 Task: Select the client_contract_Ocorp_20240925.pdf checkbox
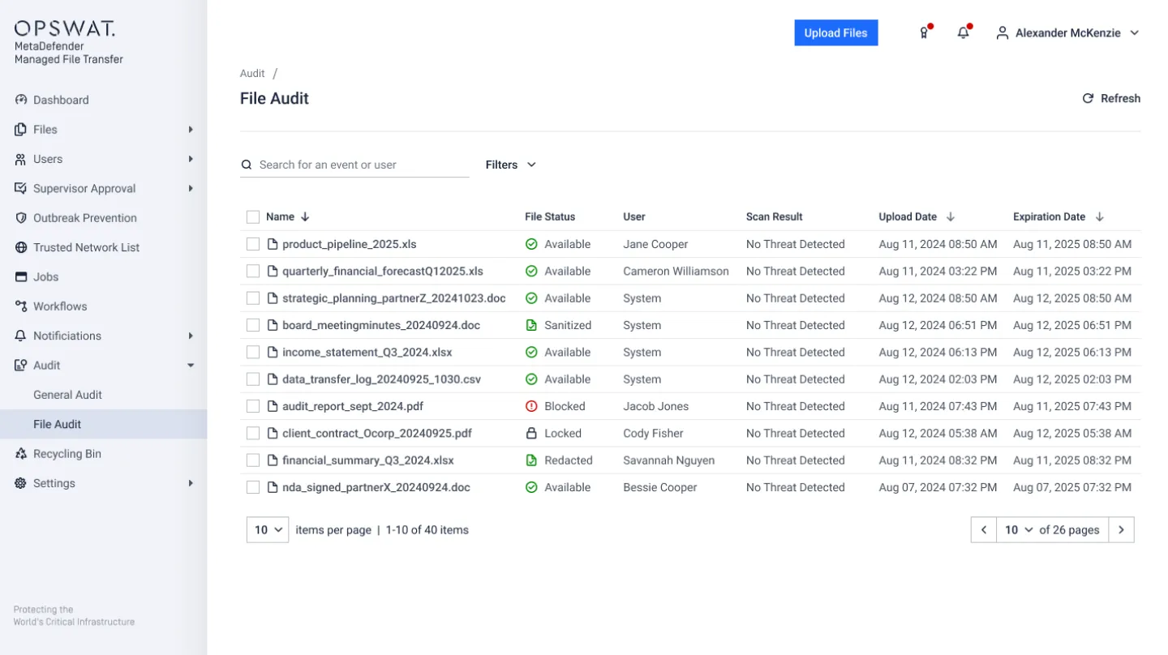[253, 433]
